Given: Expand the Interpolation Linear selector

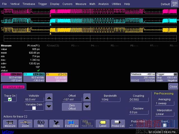Looking at the screenshot, I should click(x=164, y=114).
